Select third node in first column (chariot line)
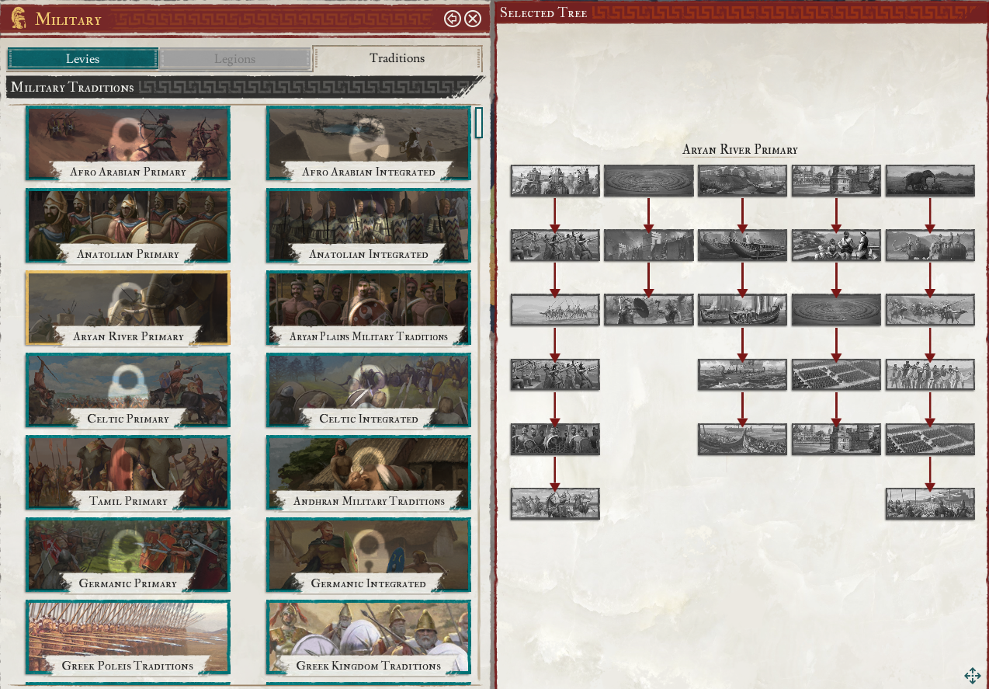Screen dimensions: 989x689 click(x=555, y=310)
